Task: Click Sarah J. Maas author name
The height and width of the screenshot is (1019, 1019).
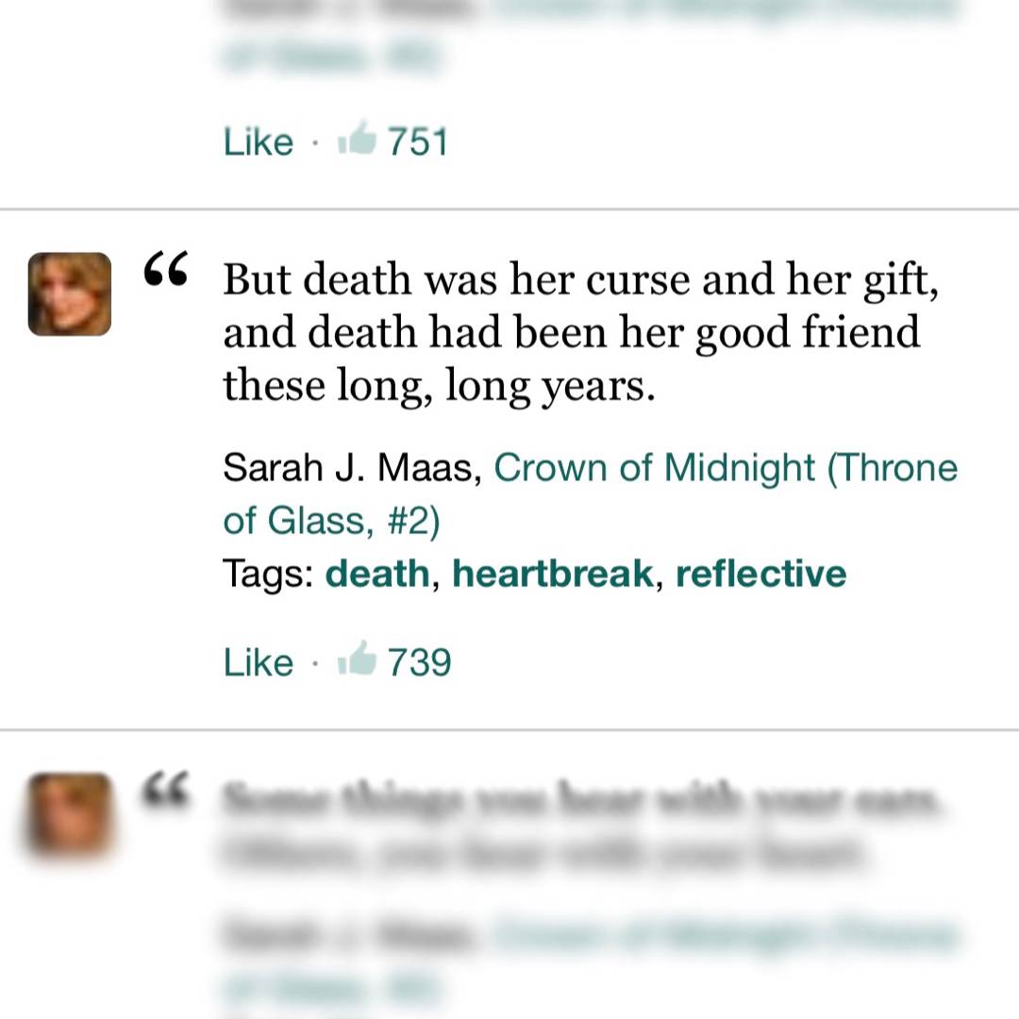Action: (352, 467)
